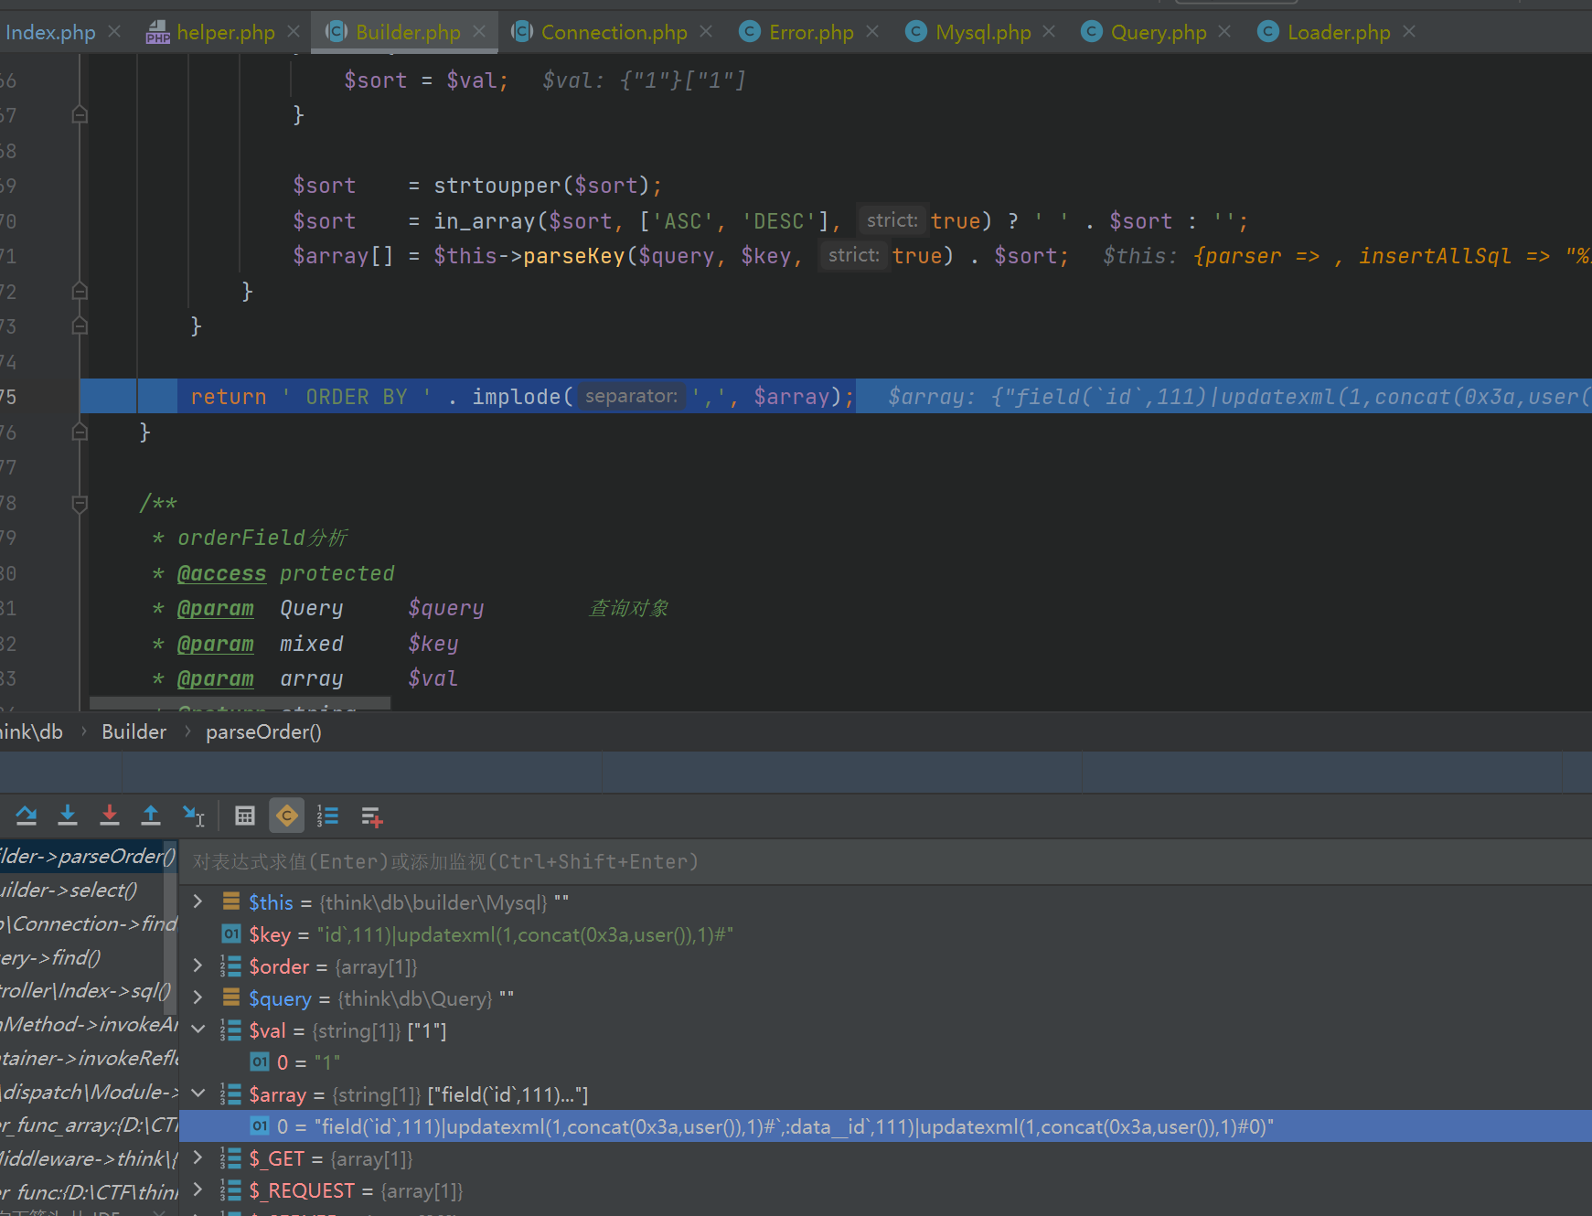Click the fold marker at the function closing brace

[x=80, y=432]
